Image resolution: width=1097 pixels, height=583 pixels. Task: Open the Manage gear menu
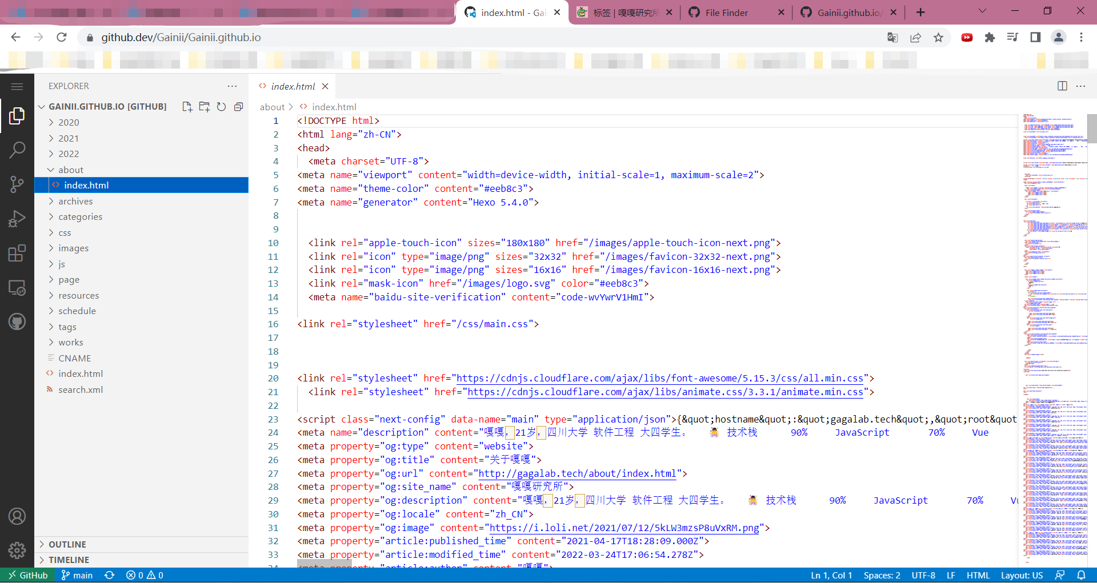[x=17, y=550]
